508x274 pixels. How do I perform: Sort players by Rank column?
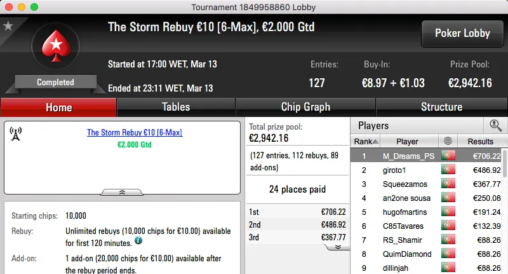coord(366,142)
